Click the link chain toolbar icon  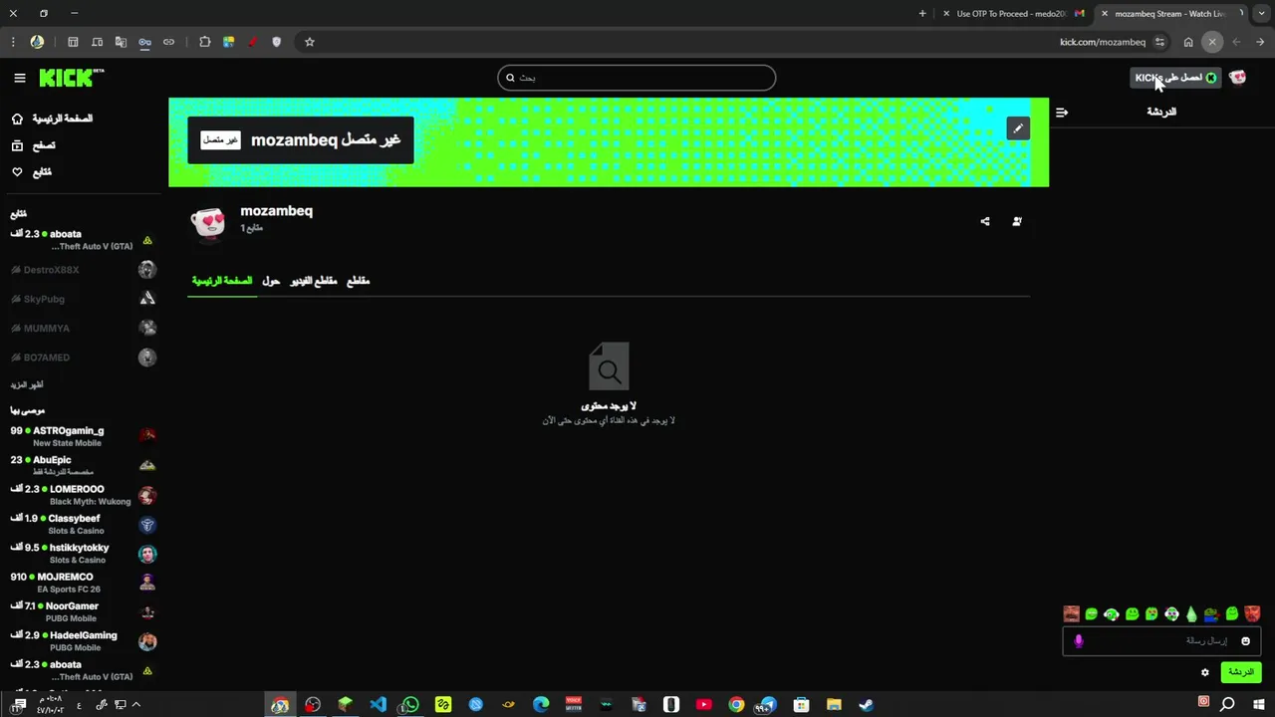pos(168,42)
